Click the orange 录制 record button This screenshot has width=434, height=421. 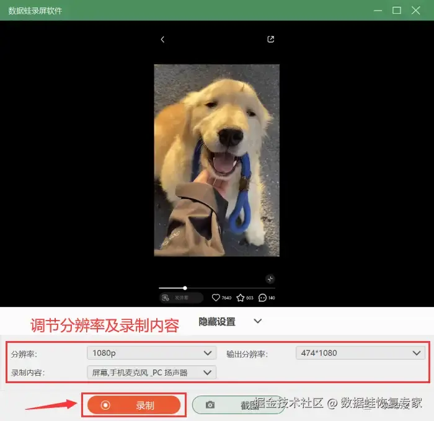(x=134, y=405)
